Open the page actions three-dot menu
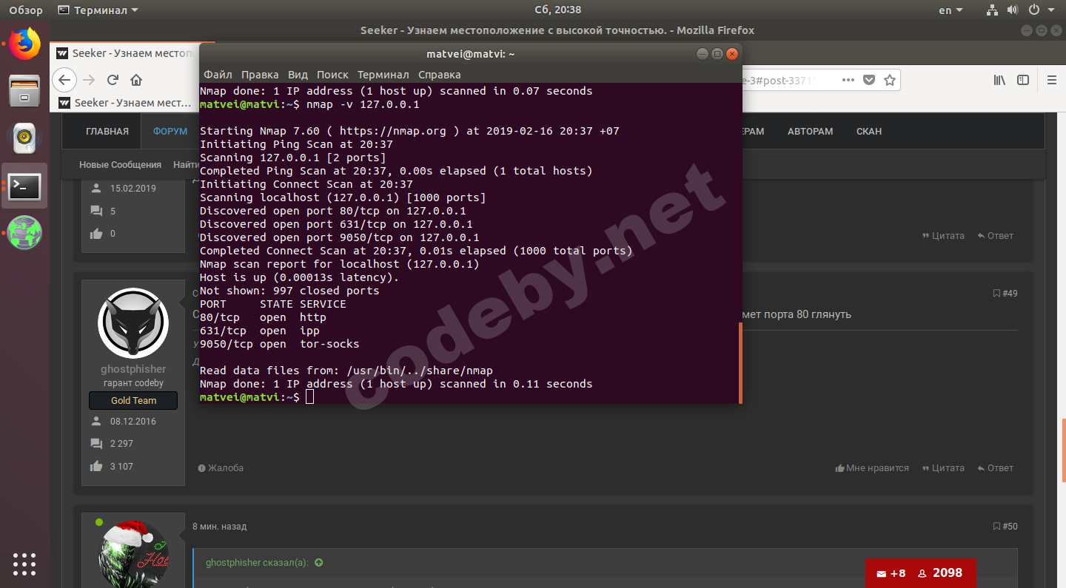Image resolution: width=1066 pixels, height=588 pixels. [848, 80]
